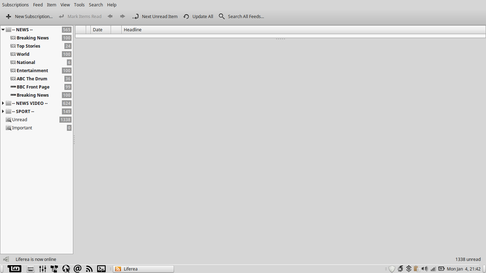Image resolution: width=486 pixels, height=273 pixels.
Task: Open the Item menu
Action: coord(52,5)
